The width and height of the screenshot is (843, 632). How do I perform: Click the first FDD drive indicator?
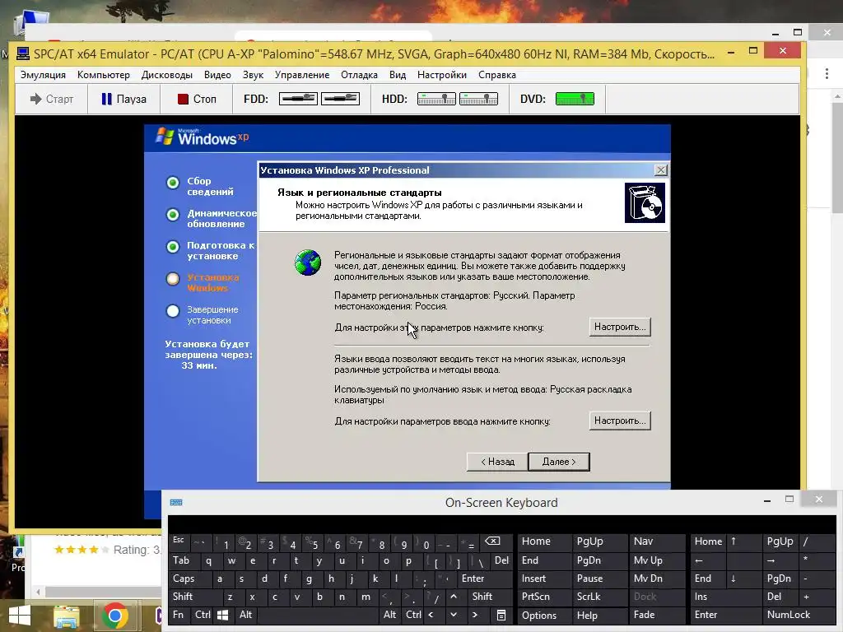point(298,99)
